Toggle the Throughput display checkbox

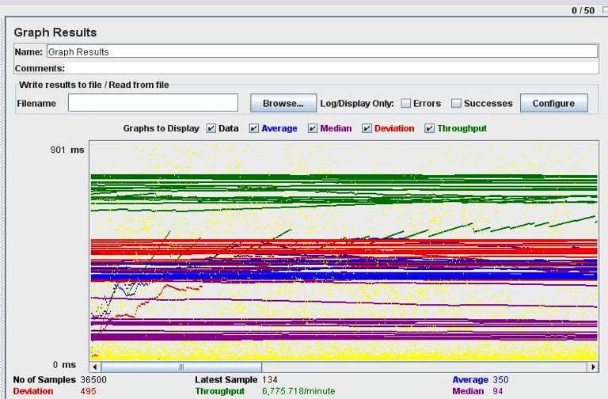point(430,128)
